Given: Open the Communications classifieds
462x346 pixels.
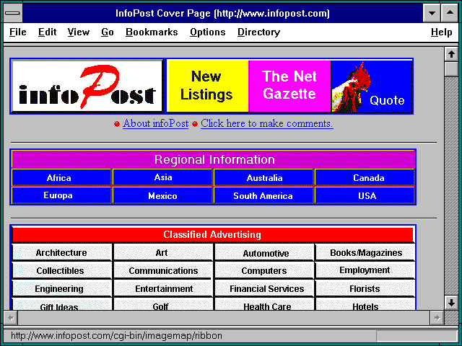Looking at the screenshot, I should point(162,270).
